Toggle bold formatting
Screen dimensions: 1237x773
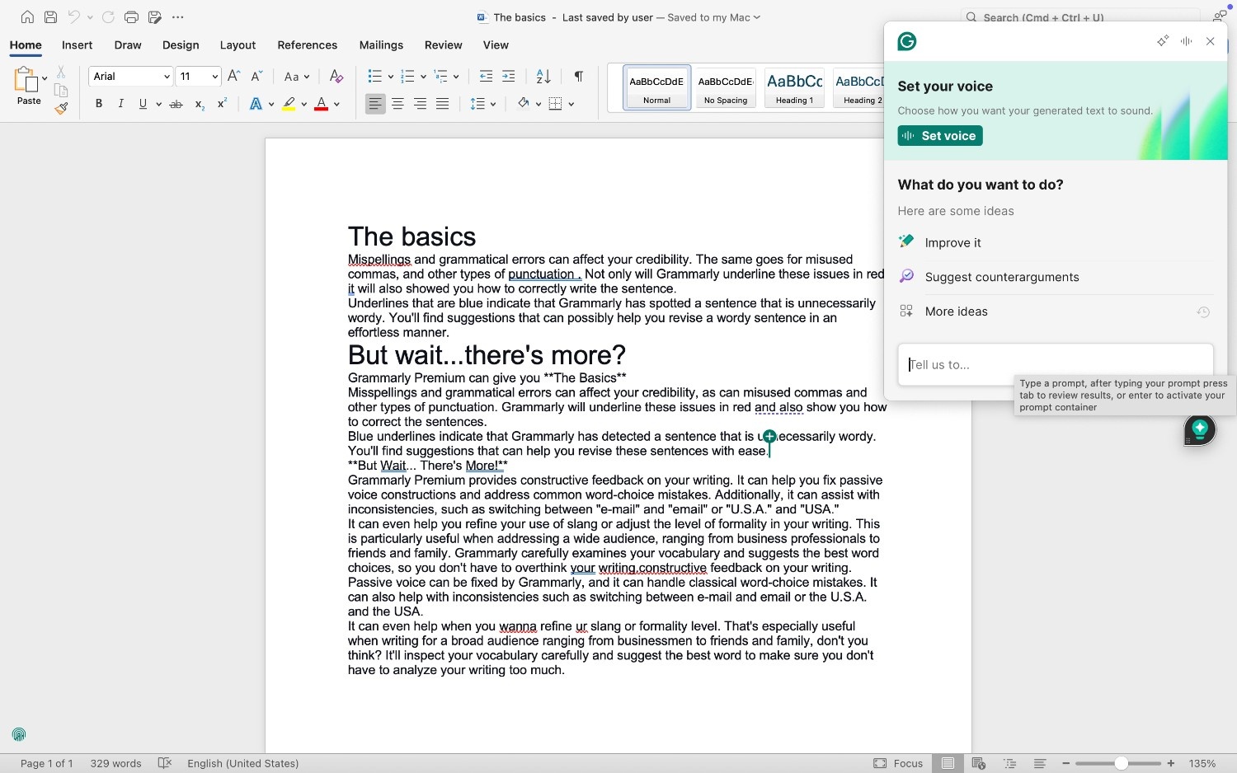click(99, 103)
